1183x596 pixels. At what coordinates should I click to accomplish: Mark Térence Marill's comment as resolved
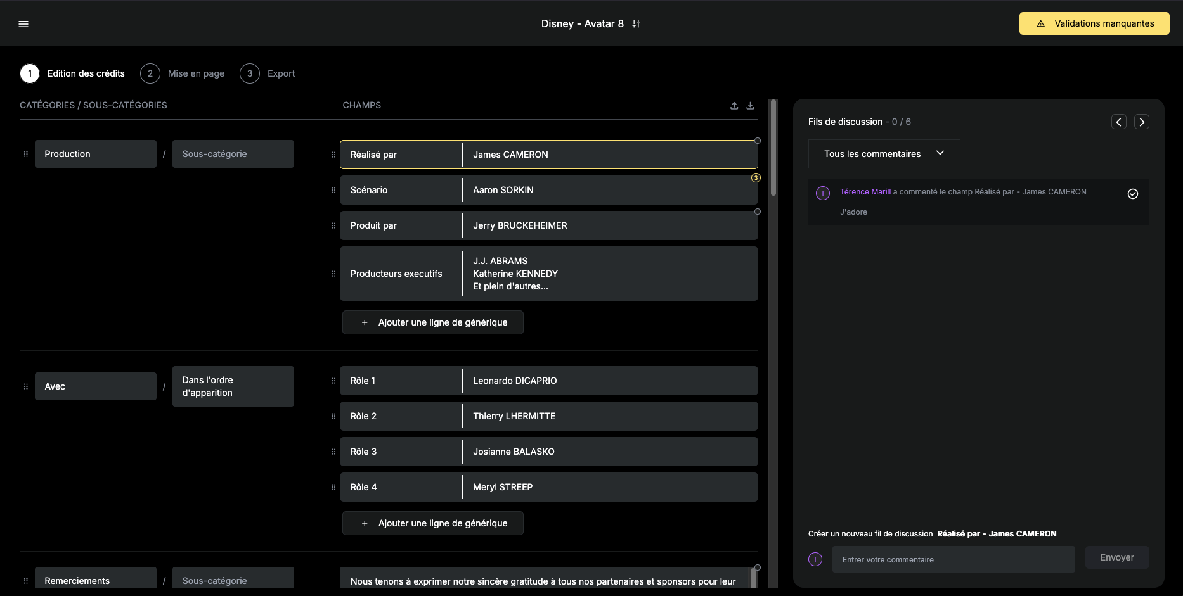tap(1132, 194)
